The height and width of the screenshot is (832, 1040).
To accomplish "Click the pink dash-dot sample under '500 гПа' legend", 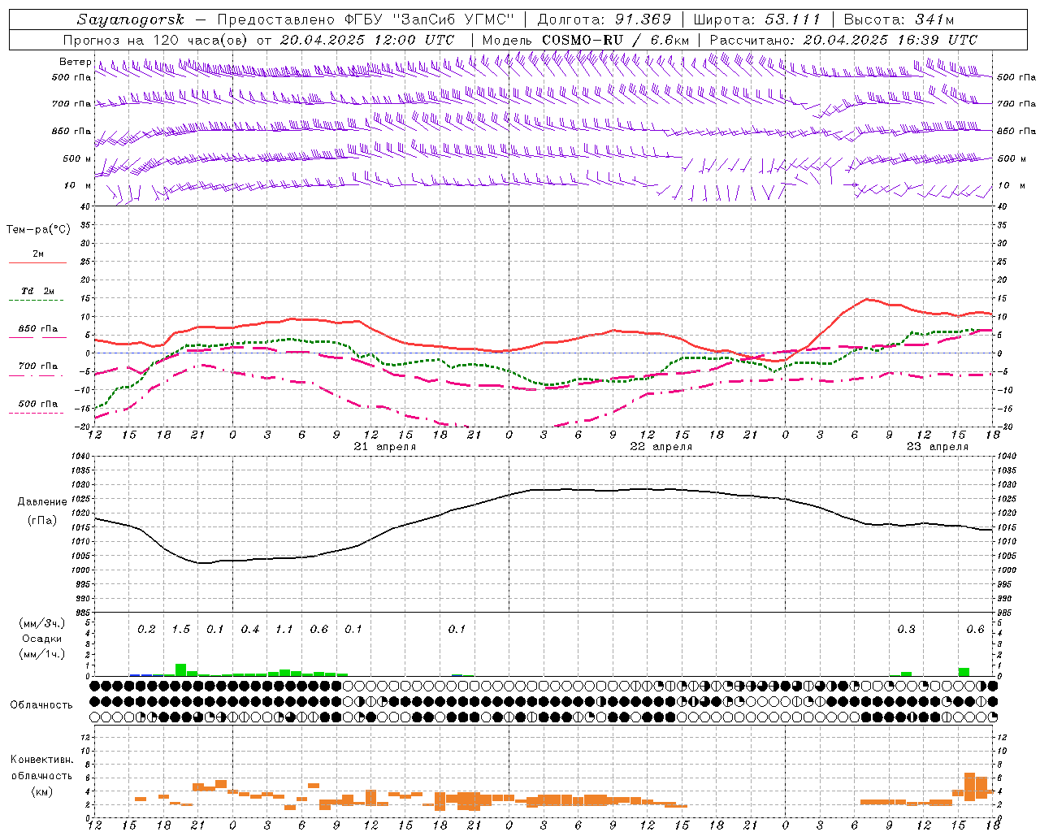I will point(37,413).
